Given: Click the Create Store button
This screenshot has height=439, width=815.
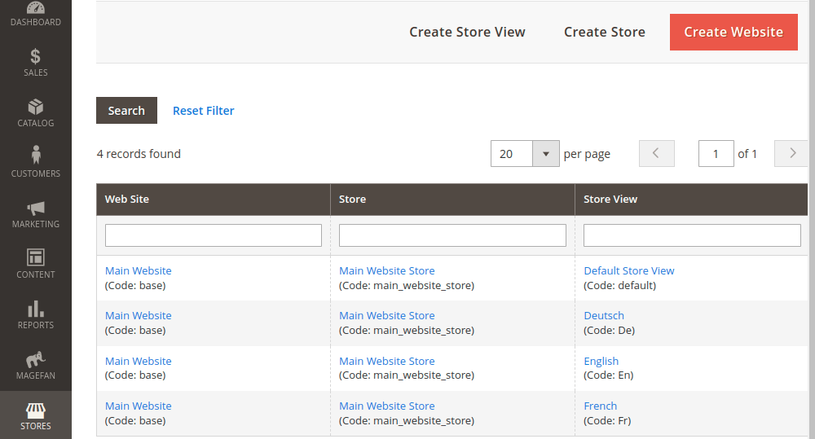Looking at the screenshot, I should [604, 32].
